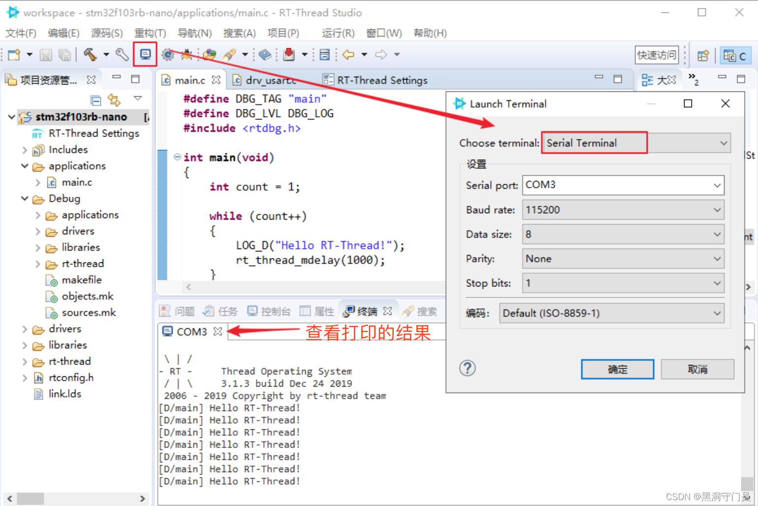Click the gear rebuild icon in toolbar
758x506 pixels.
click(168, 55)
